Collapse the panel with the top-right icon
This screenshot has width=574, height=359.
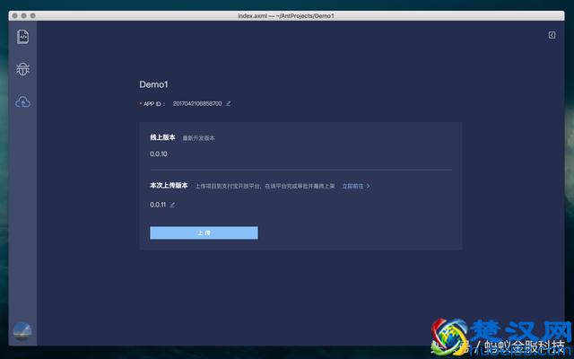click(552, 35)
